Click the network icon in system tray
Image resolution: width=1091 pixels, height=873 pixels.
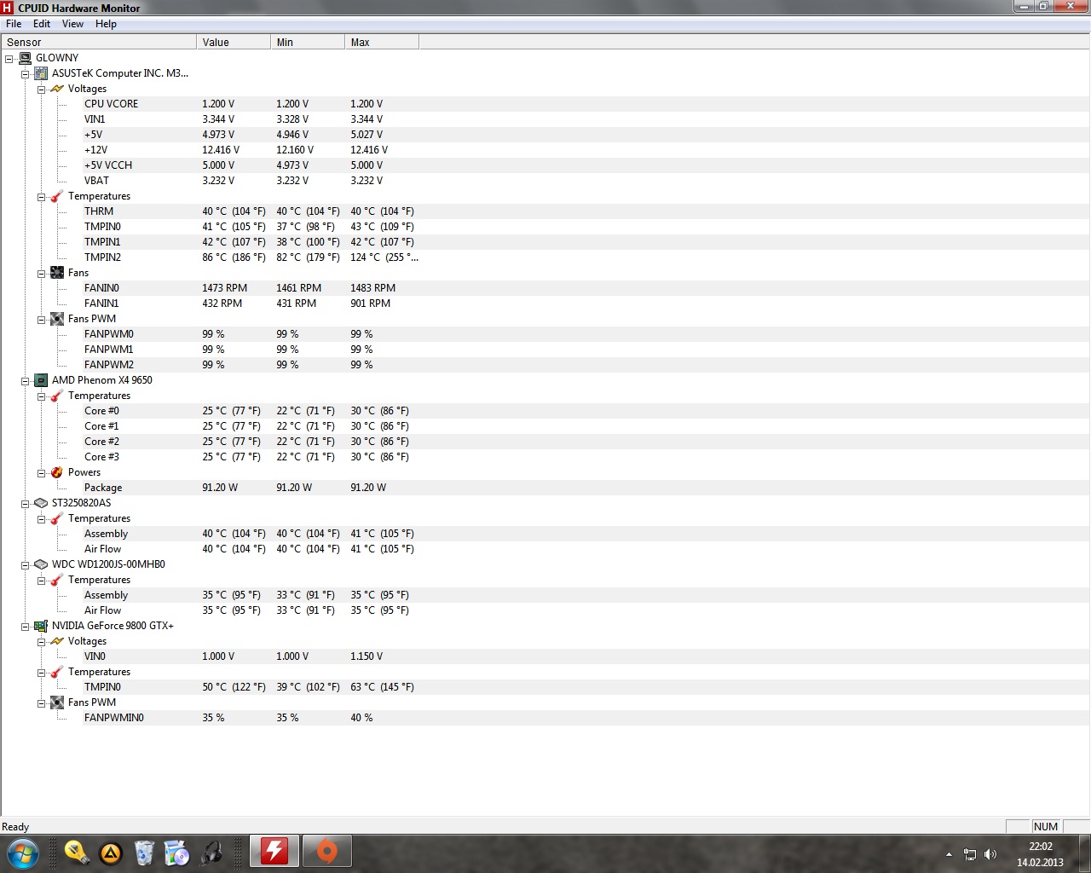(970, 853)
